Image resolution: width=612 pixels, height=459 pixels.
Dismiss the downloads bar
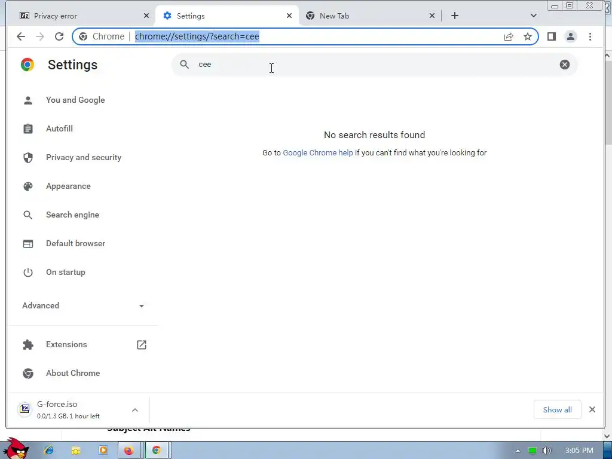(x=592, y=409)
